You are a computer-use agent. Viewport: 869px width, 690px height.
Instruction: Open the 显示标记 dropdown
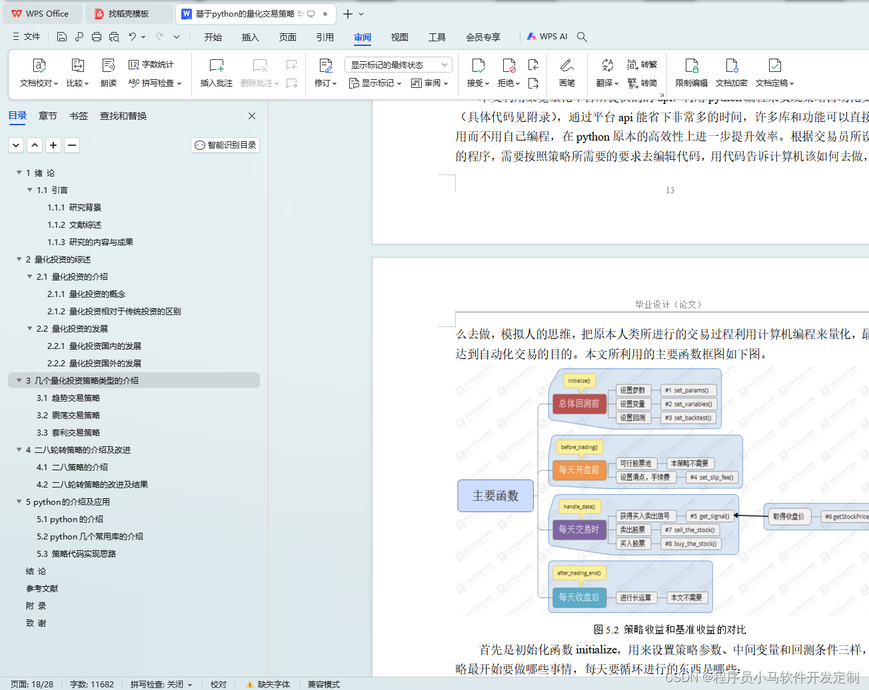pos(375,83)
